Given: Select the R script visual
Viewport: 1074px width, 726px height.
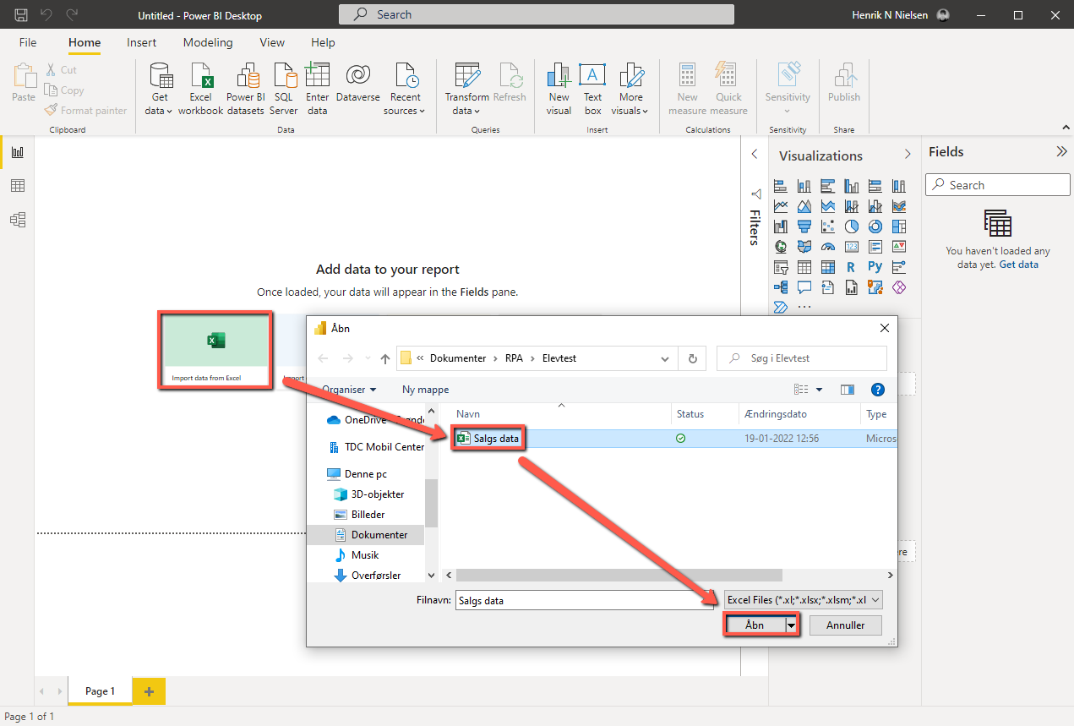Looking at the screenshot, I should click(x=852, y=267).
